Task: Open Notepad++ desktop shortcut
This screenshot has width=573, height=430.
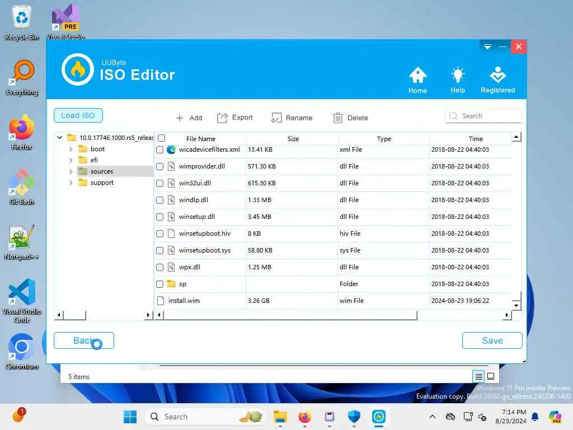Action: click(22, 242)
